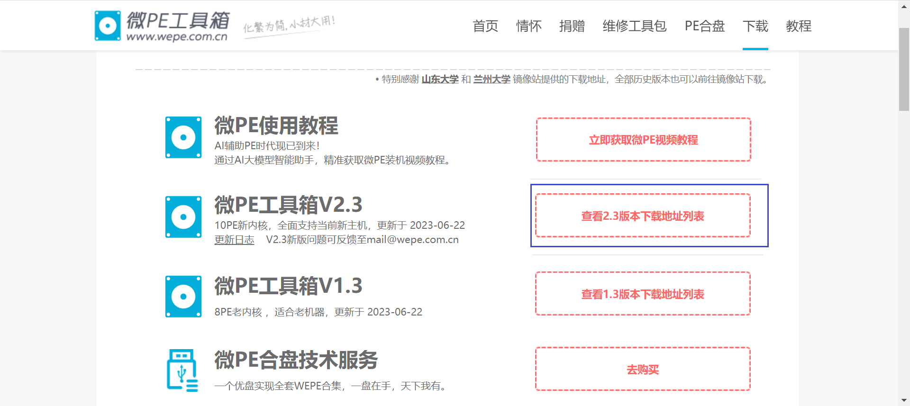
Task: Open the 山东大学 mirror link
Action: [440, 79]
